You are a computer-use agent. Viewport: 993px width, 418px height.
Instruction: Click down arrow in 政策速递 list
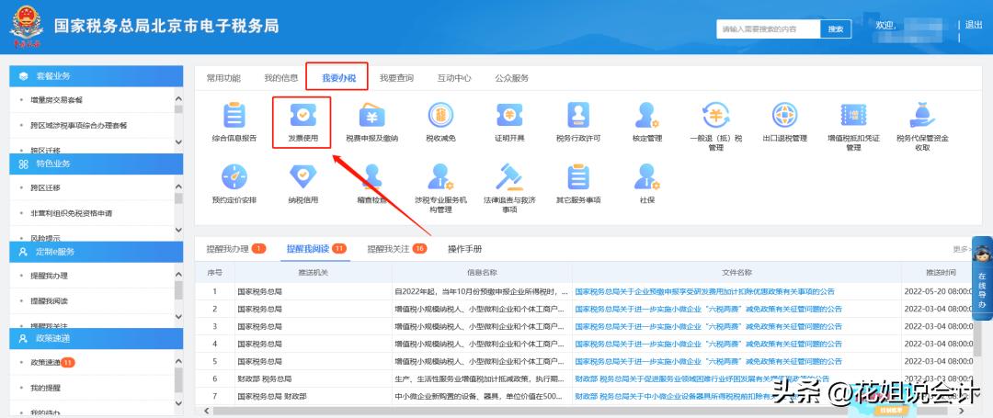(178, 405)
